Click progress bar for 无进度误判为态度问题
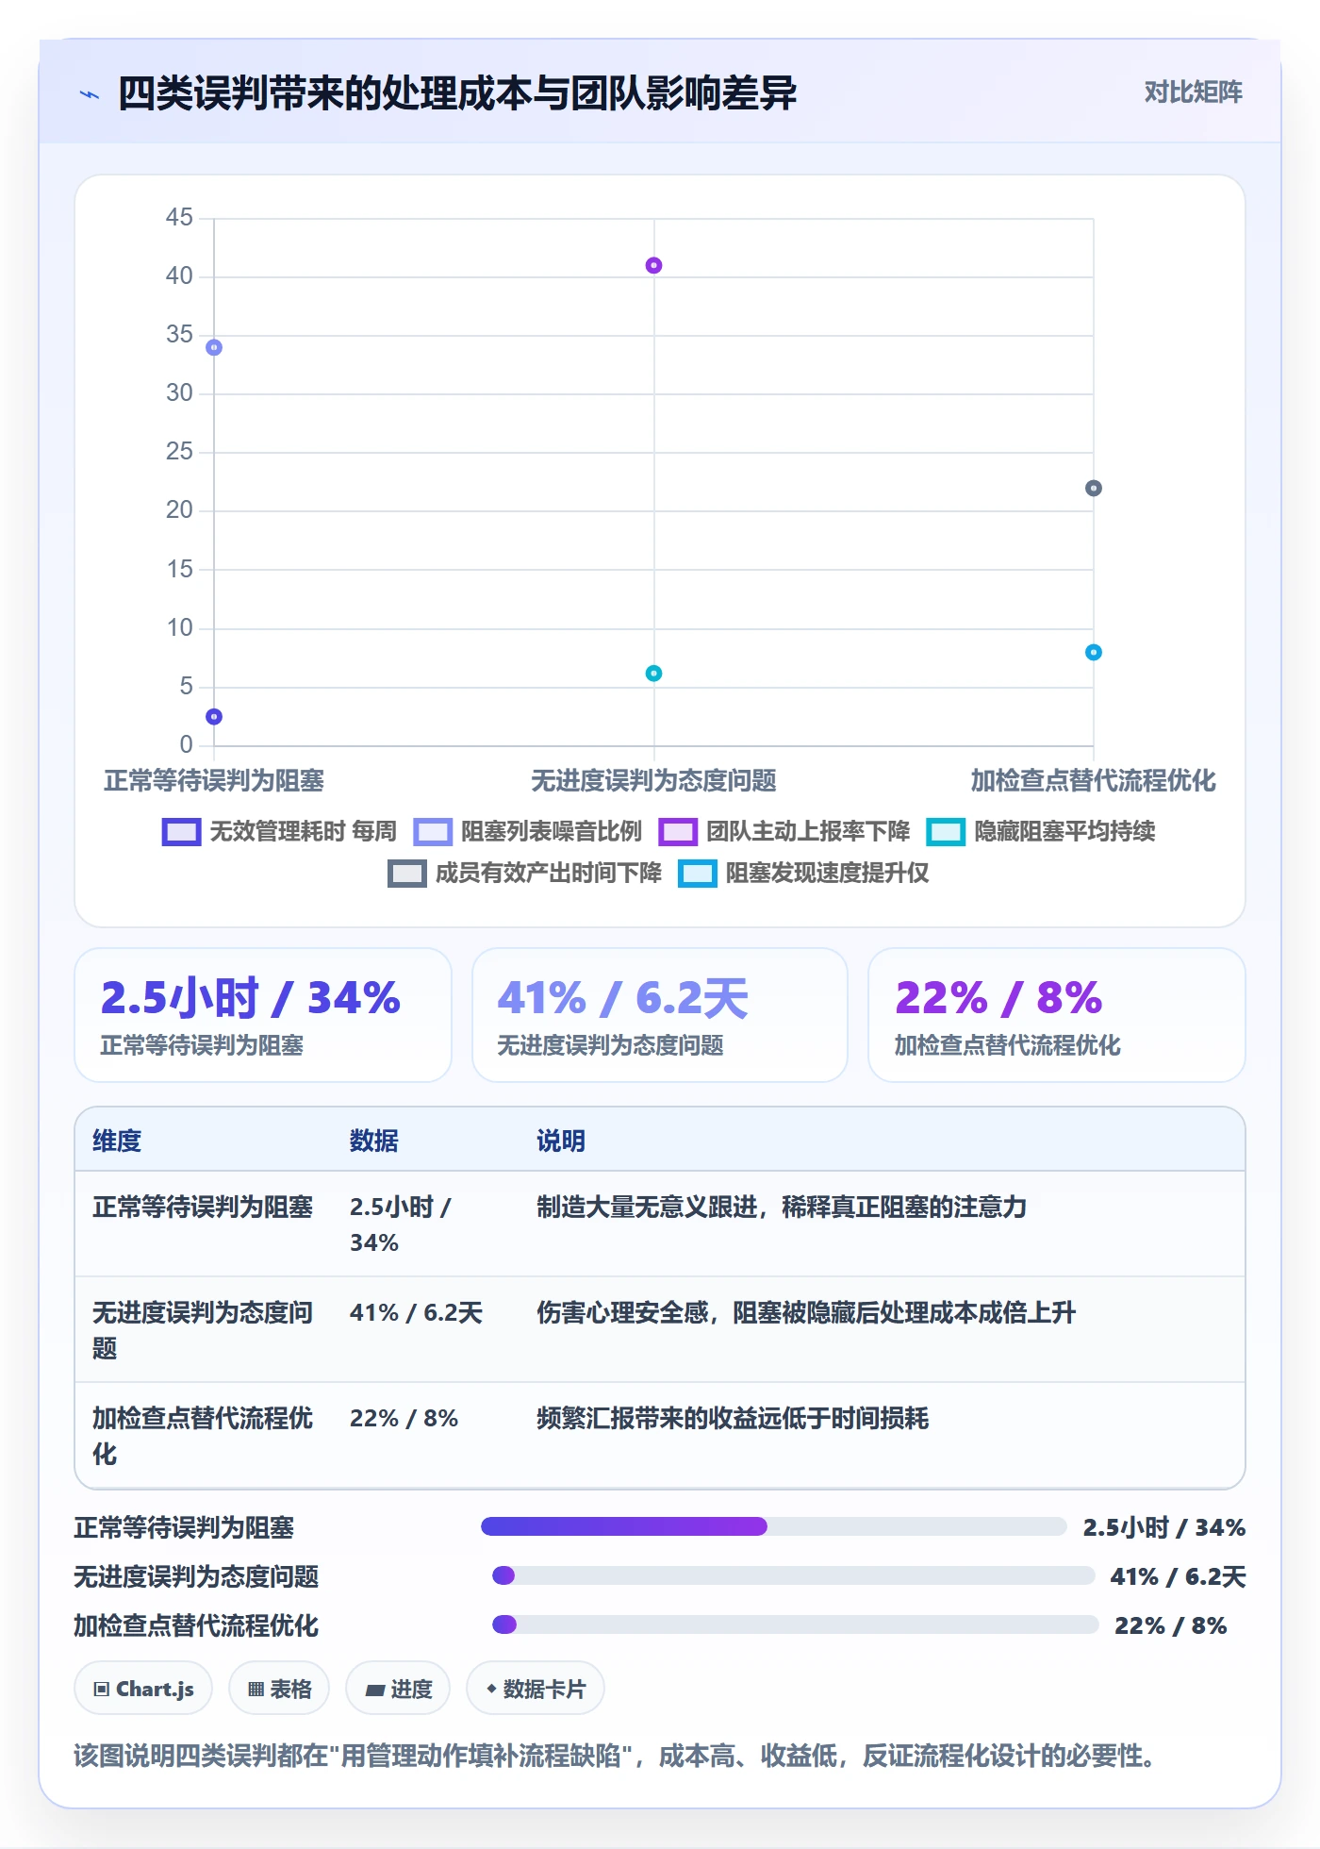The image size is (1320, 1849). click(793, 1575)
